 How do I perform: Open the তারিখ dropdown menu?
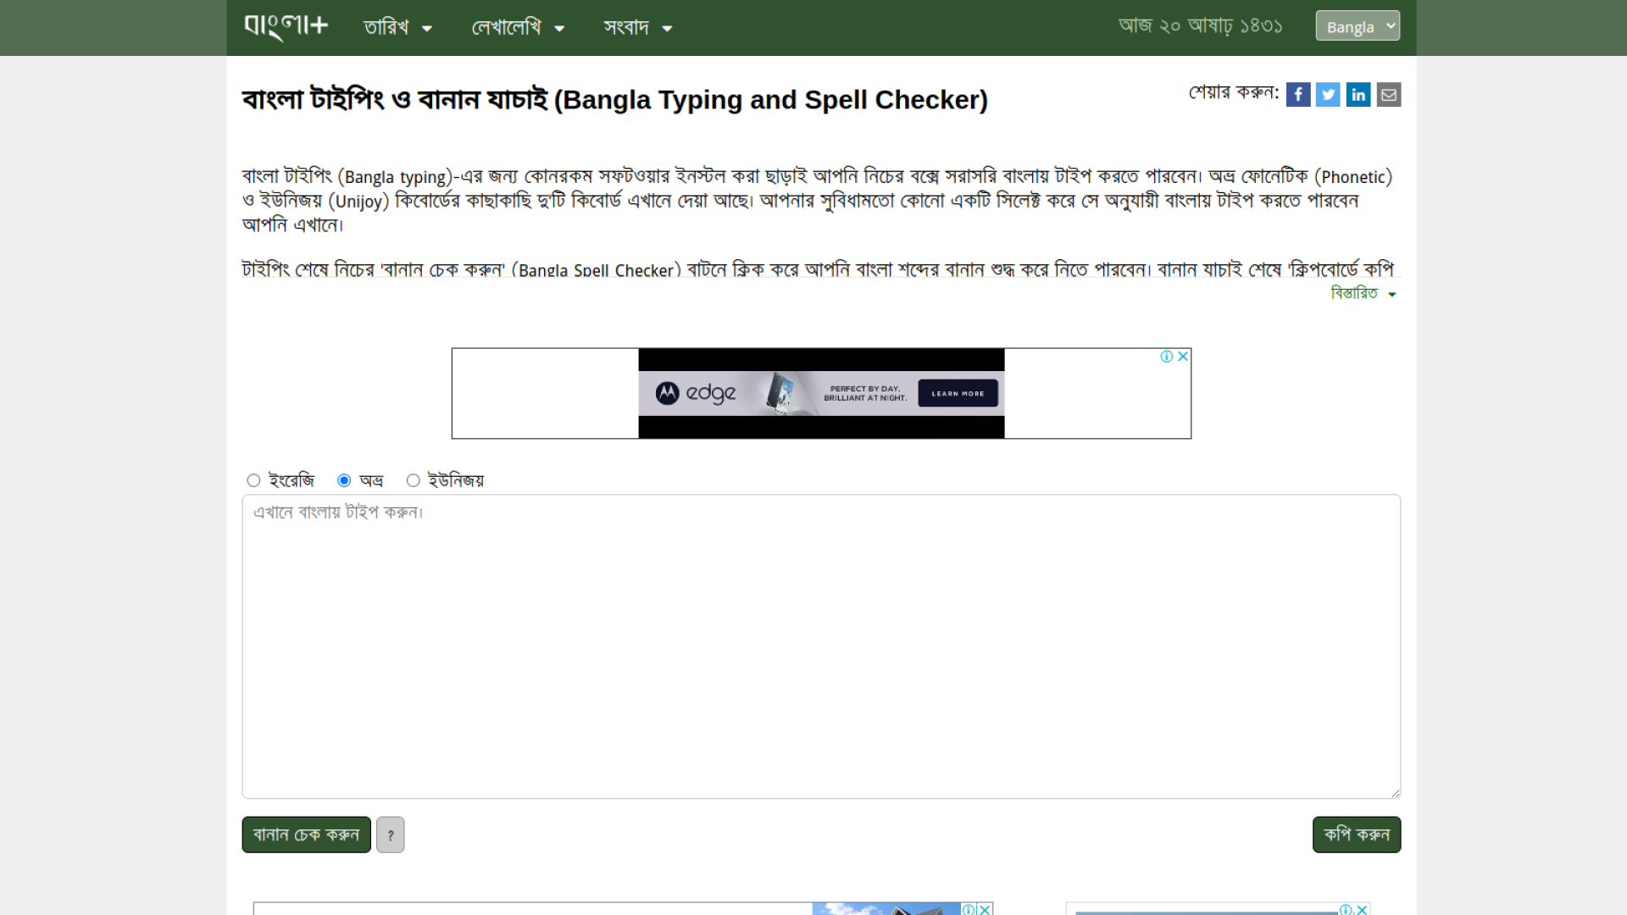click(x=397, y=27)
